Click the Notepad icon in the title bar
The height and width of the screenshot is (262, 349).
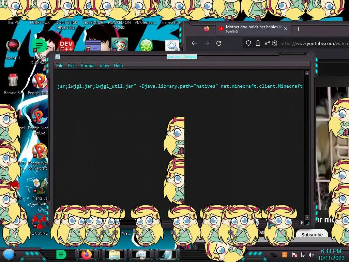tap(57, 57)
